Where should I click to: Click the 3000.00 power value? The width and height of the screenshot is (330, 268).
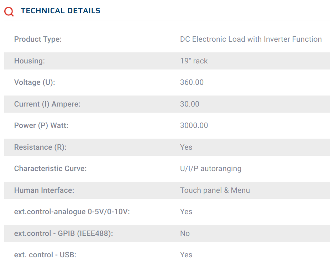[x=194, y=125]
